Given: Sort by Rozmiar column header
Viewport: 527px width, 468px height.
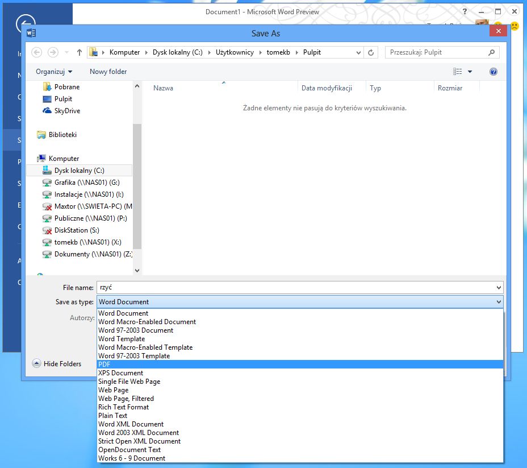Looking at the screenshot, I should pos(450,88).
